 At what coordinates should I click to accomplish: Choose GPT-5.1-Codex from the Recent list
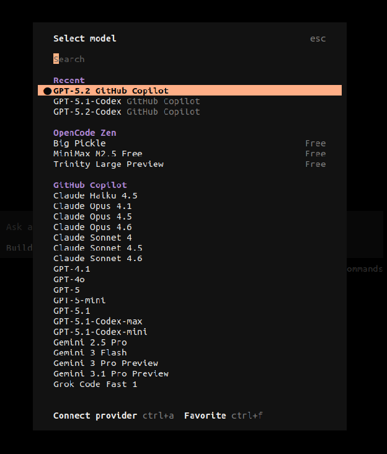126,101
